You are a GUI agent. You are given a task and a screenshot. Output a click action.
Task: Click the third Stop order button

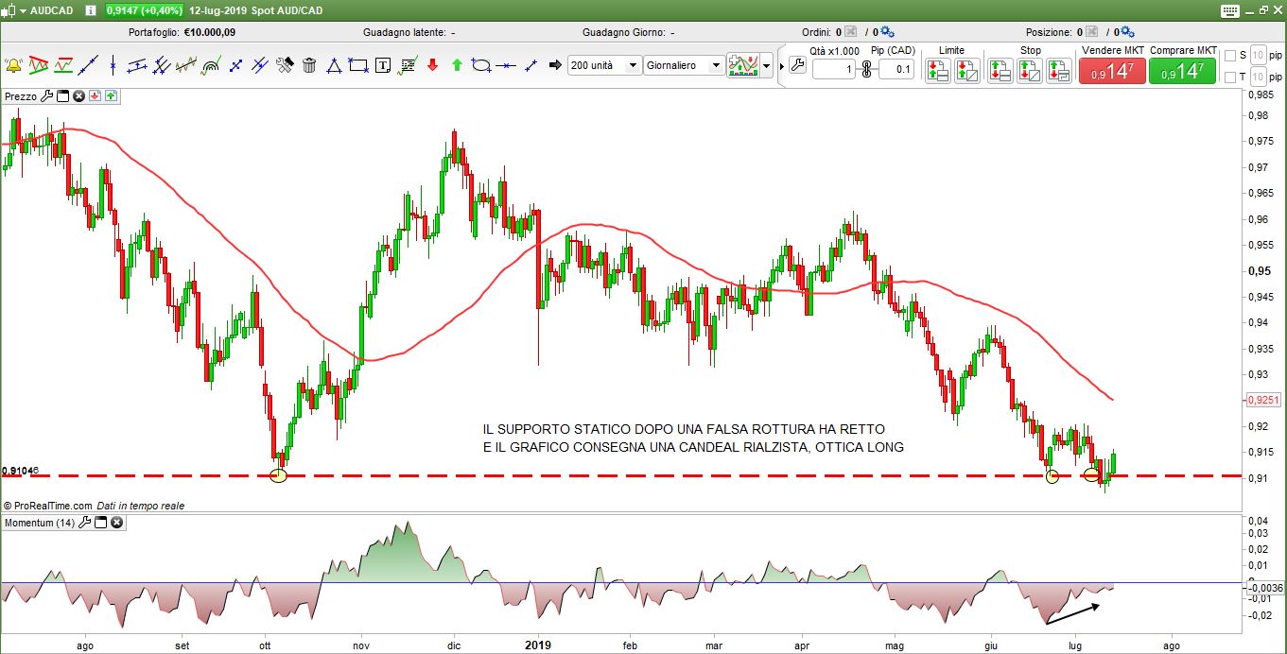point(1059,71)
